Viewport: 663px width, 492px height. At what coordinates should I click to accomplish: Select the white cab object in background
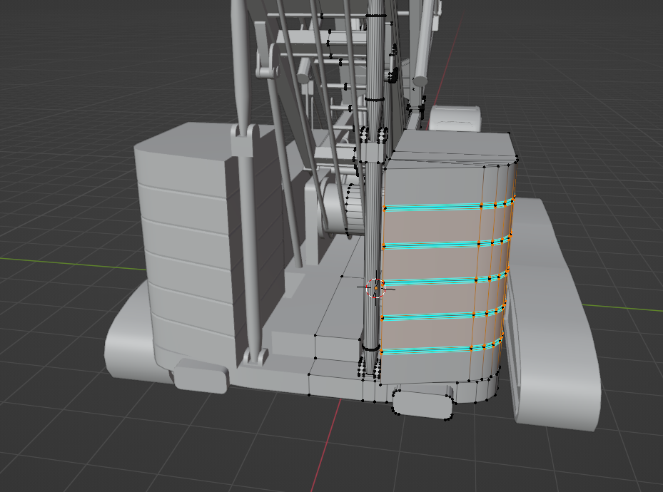[x=455, y=118]
